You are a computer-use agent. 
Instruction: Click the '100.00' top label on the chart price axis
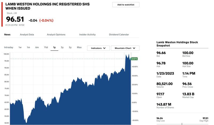pos(6,54)
